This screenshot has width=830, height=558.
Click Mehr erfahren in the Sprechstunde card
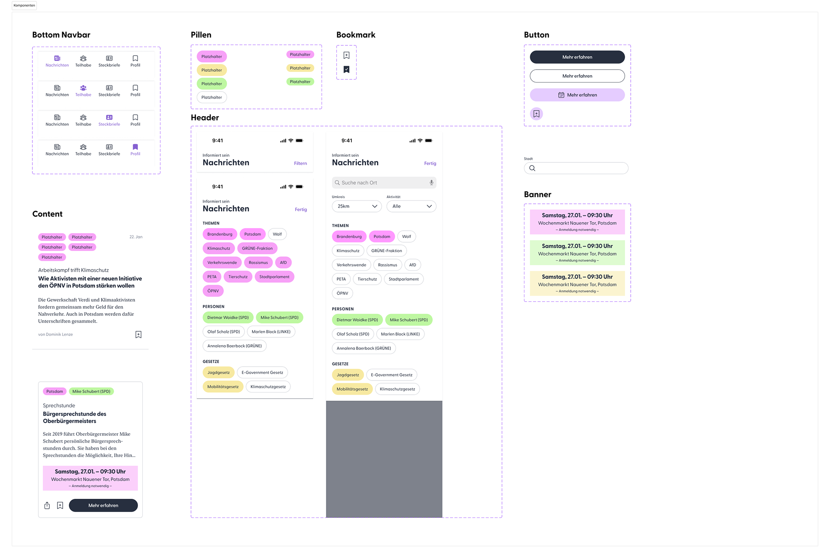point(103,505)
